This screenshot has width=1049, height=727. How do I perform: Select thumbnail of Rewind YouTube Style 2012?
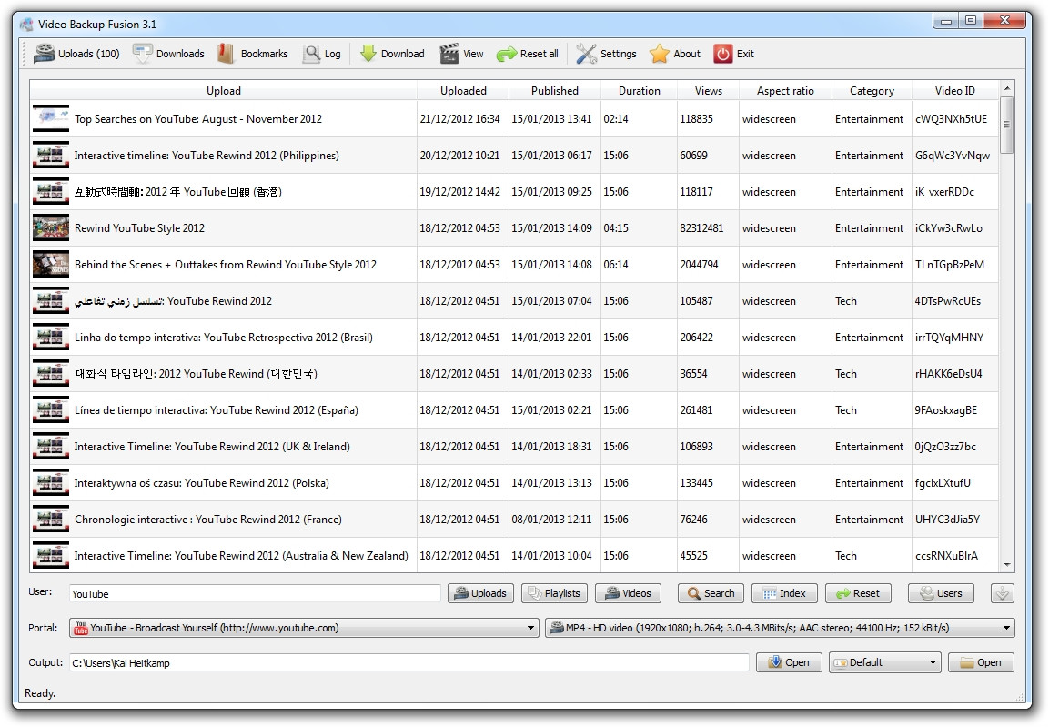[51, 227]
